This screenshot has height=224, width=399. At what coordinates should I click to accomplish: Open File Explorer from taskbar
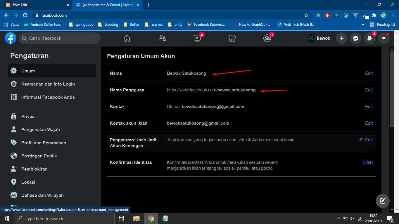pyautogui.click(x=137, y=218)
